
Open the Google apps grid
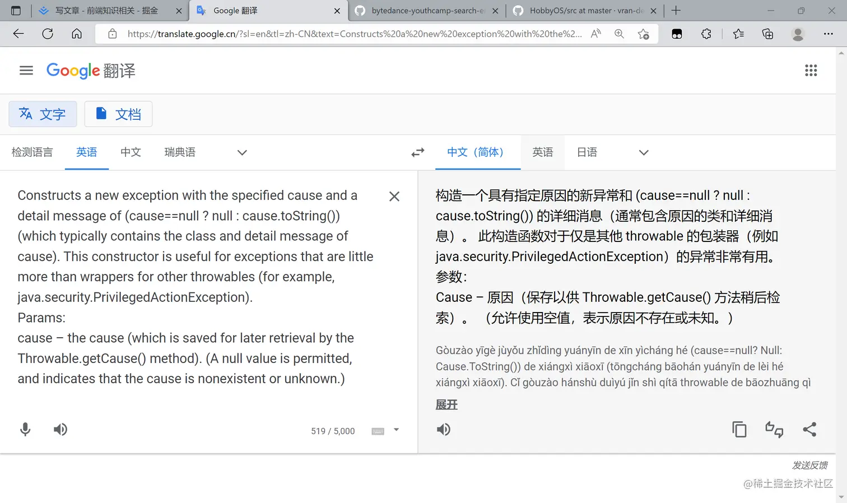pyautogui.click(x=811, y=71)
